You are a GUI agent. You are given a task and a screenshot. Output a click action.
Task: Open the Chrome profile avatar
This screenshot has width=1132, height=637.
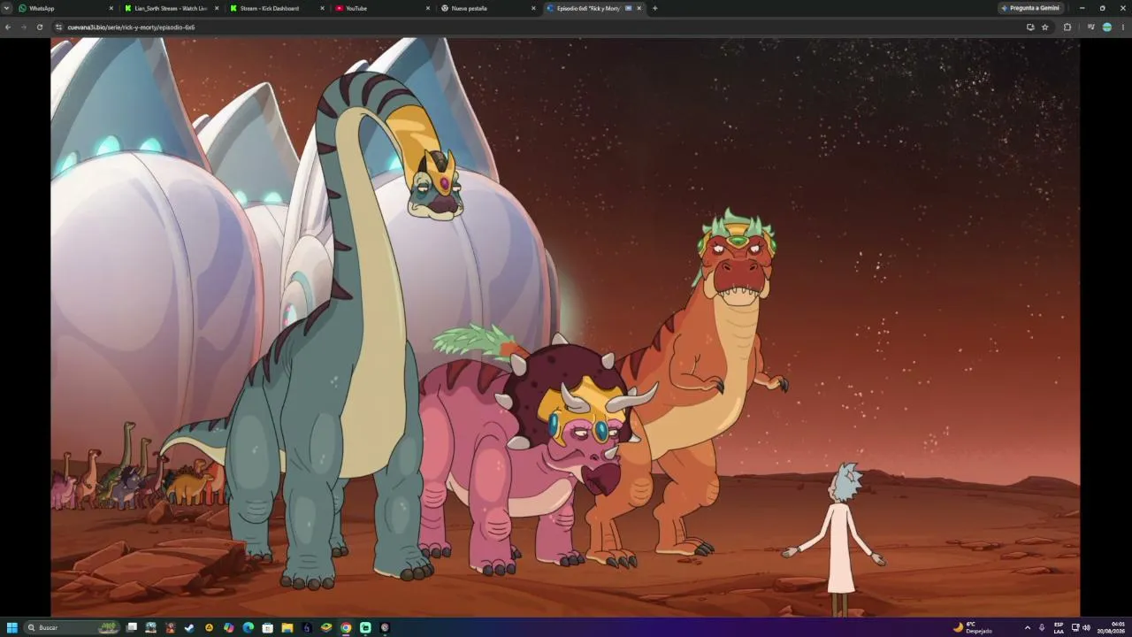coord(1106,27)
